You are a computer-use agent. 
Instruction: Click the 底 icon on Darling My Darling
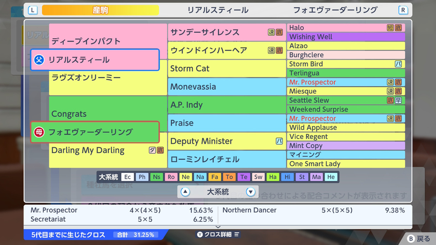click(160, 150)
